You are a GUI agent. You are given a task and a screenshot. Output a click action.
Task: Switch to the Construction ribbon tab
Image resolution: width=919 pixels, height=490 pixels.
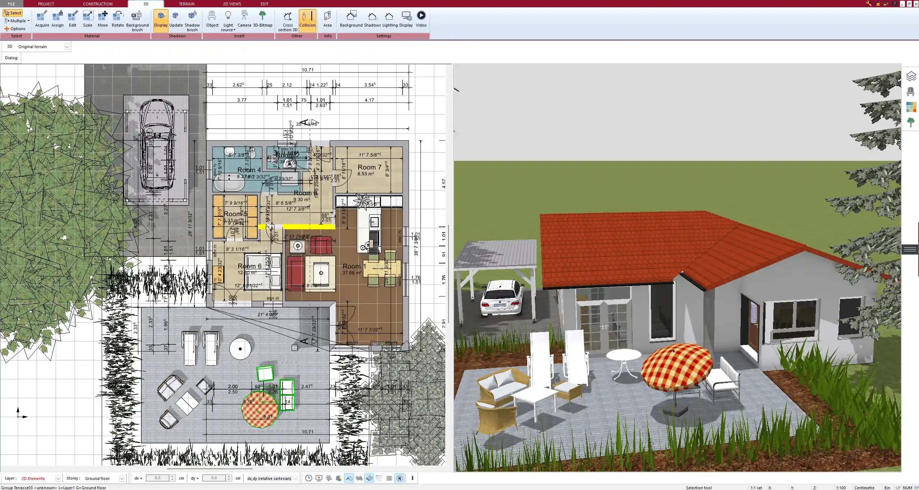point(97,4)
